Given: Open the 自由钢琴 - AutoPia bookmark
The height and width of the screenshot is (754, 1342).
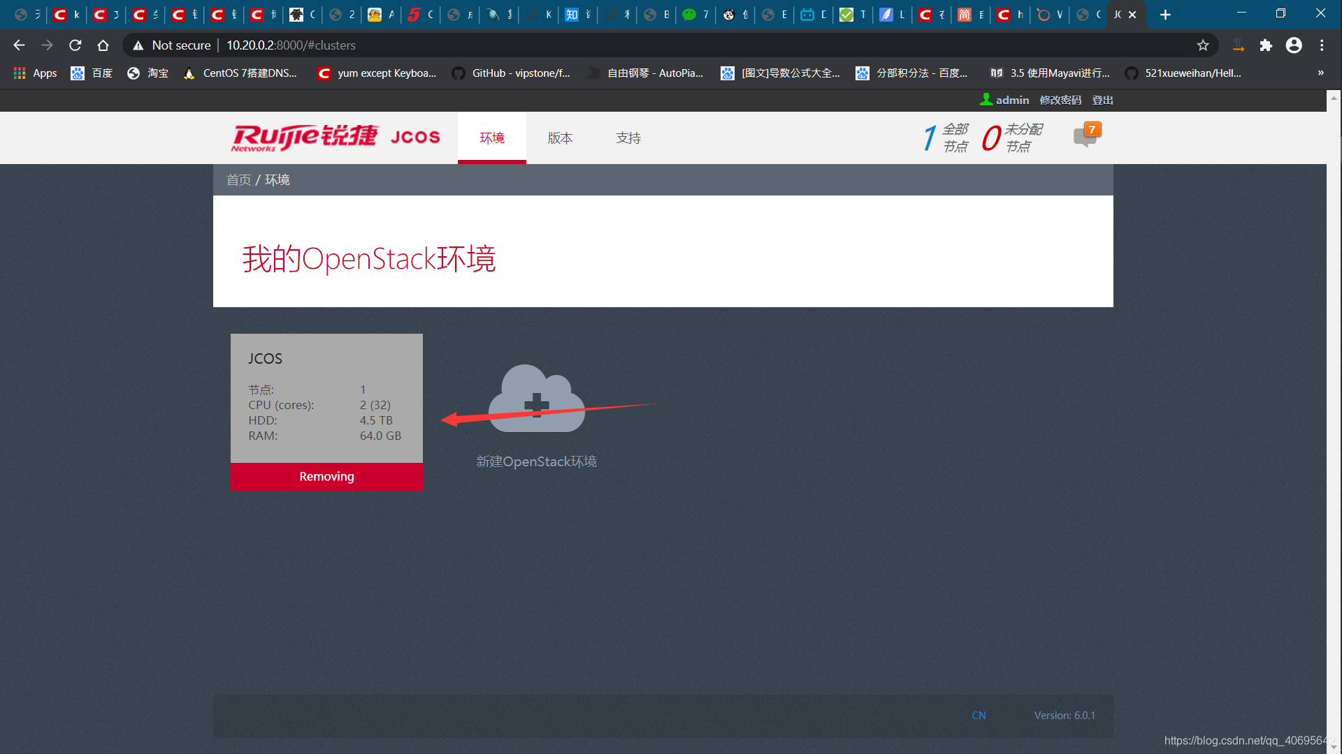Looking at the screenshot, I should [x=645, y=73].
